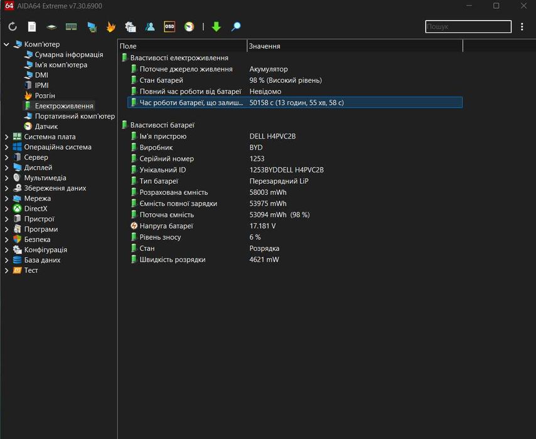
Task: Click the Refresh toolbar icon
Action: (x=13, y=27)
